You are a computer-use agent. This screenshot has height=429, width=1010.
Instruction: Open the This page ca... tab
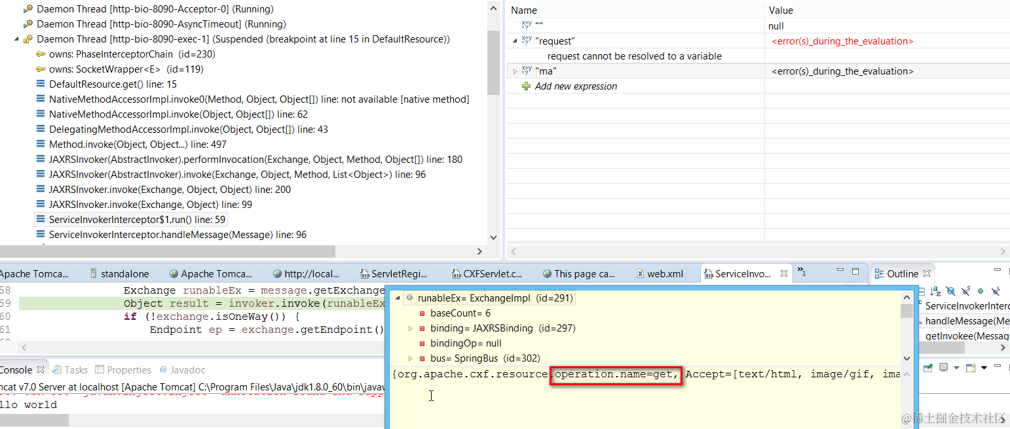coord(579,274)
